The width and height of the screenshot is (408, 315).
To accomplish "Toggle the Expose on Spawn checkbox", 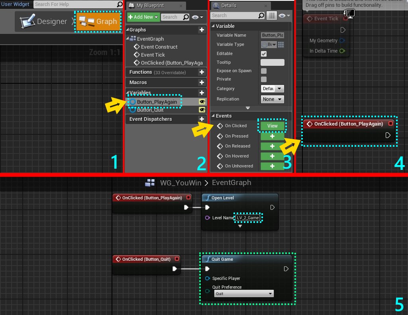I will [264, 71].
